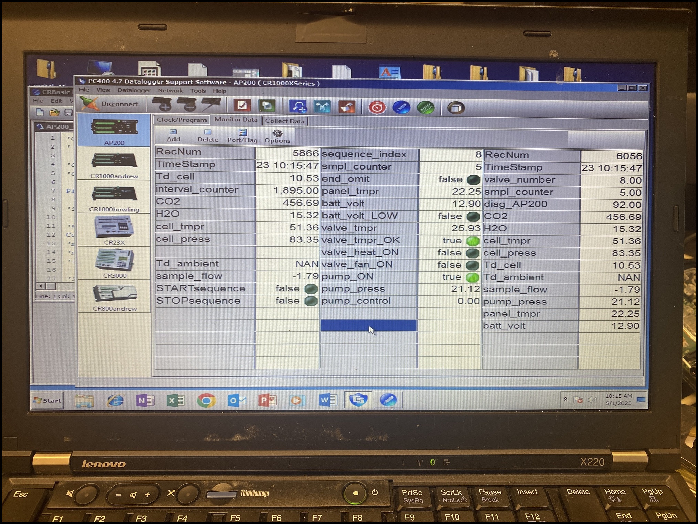Image resolution: width=698 pixels, height=524 pixels.
Task: Click the highlighted blue empty monitor cell
Action: [x=368, y=325]
